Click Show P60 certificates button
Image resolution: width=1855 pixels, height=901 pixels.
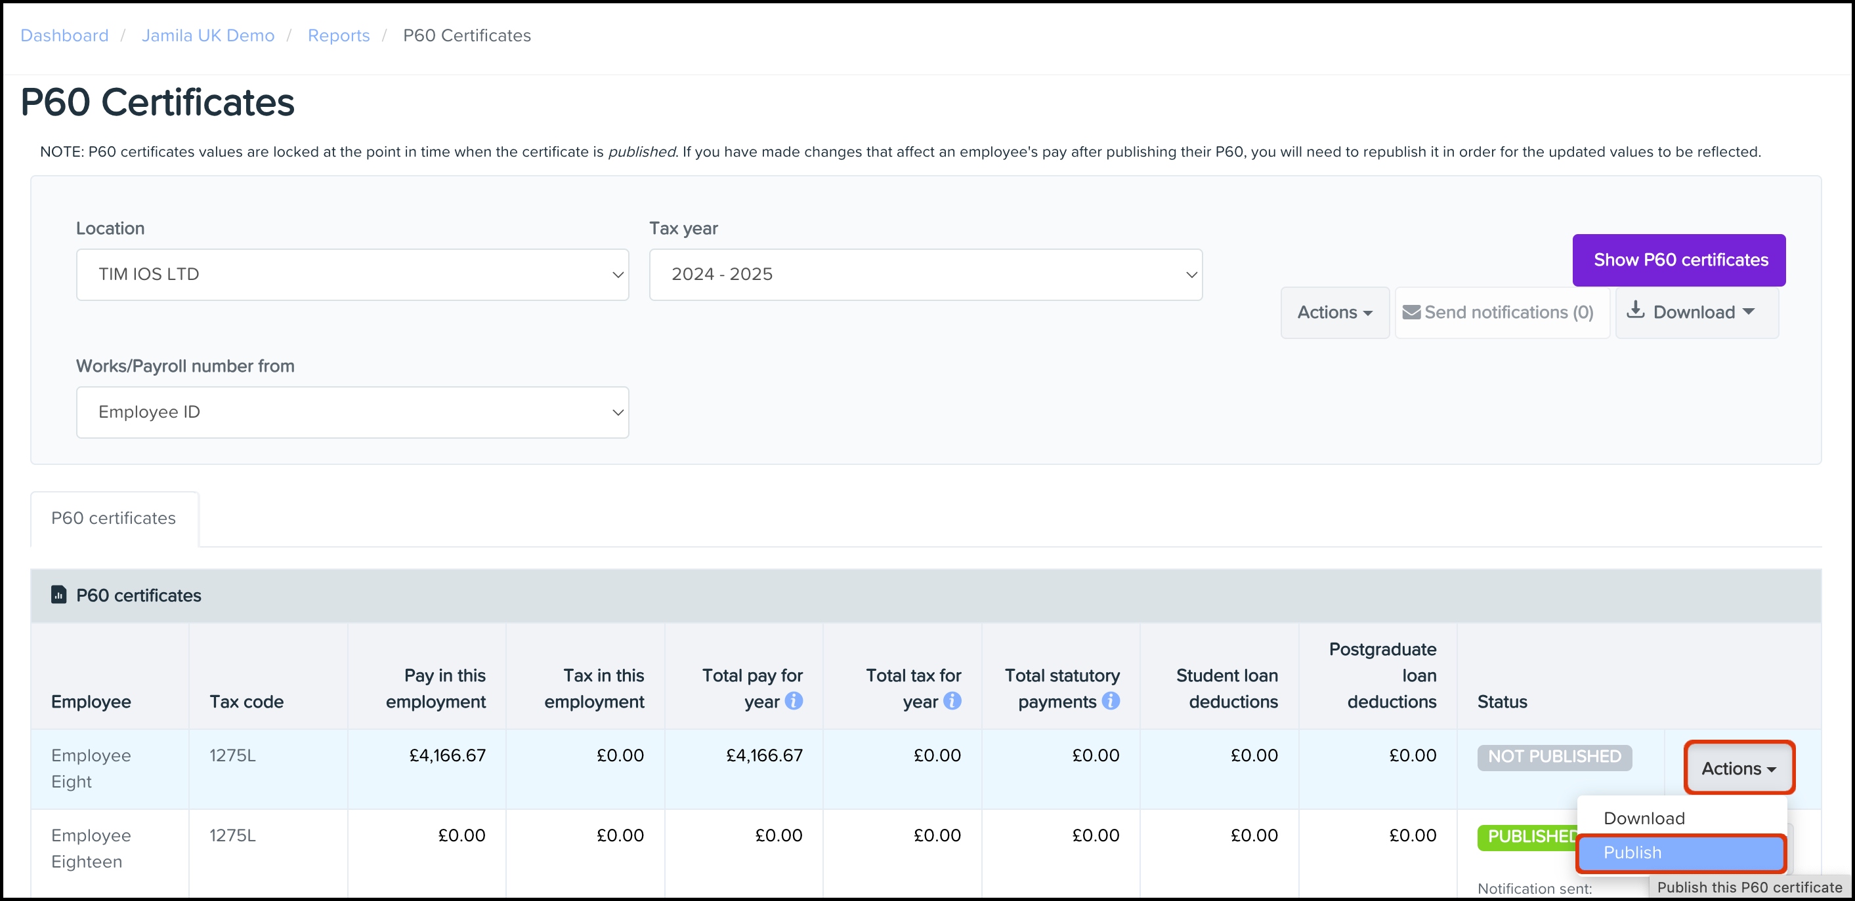click(1678, 260)
